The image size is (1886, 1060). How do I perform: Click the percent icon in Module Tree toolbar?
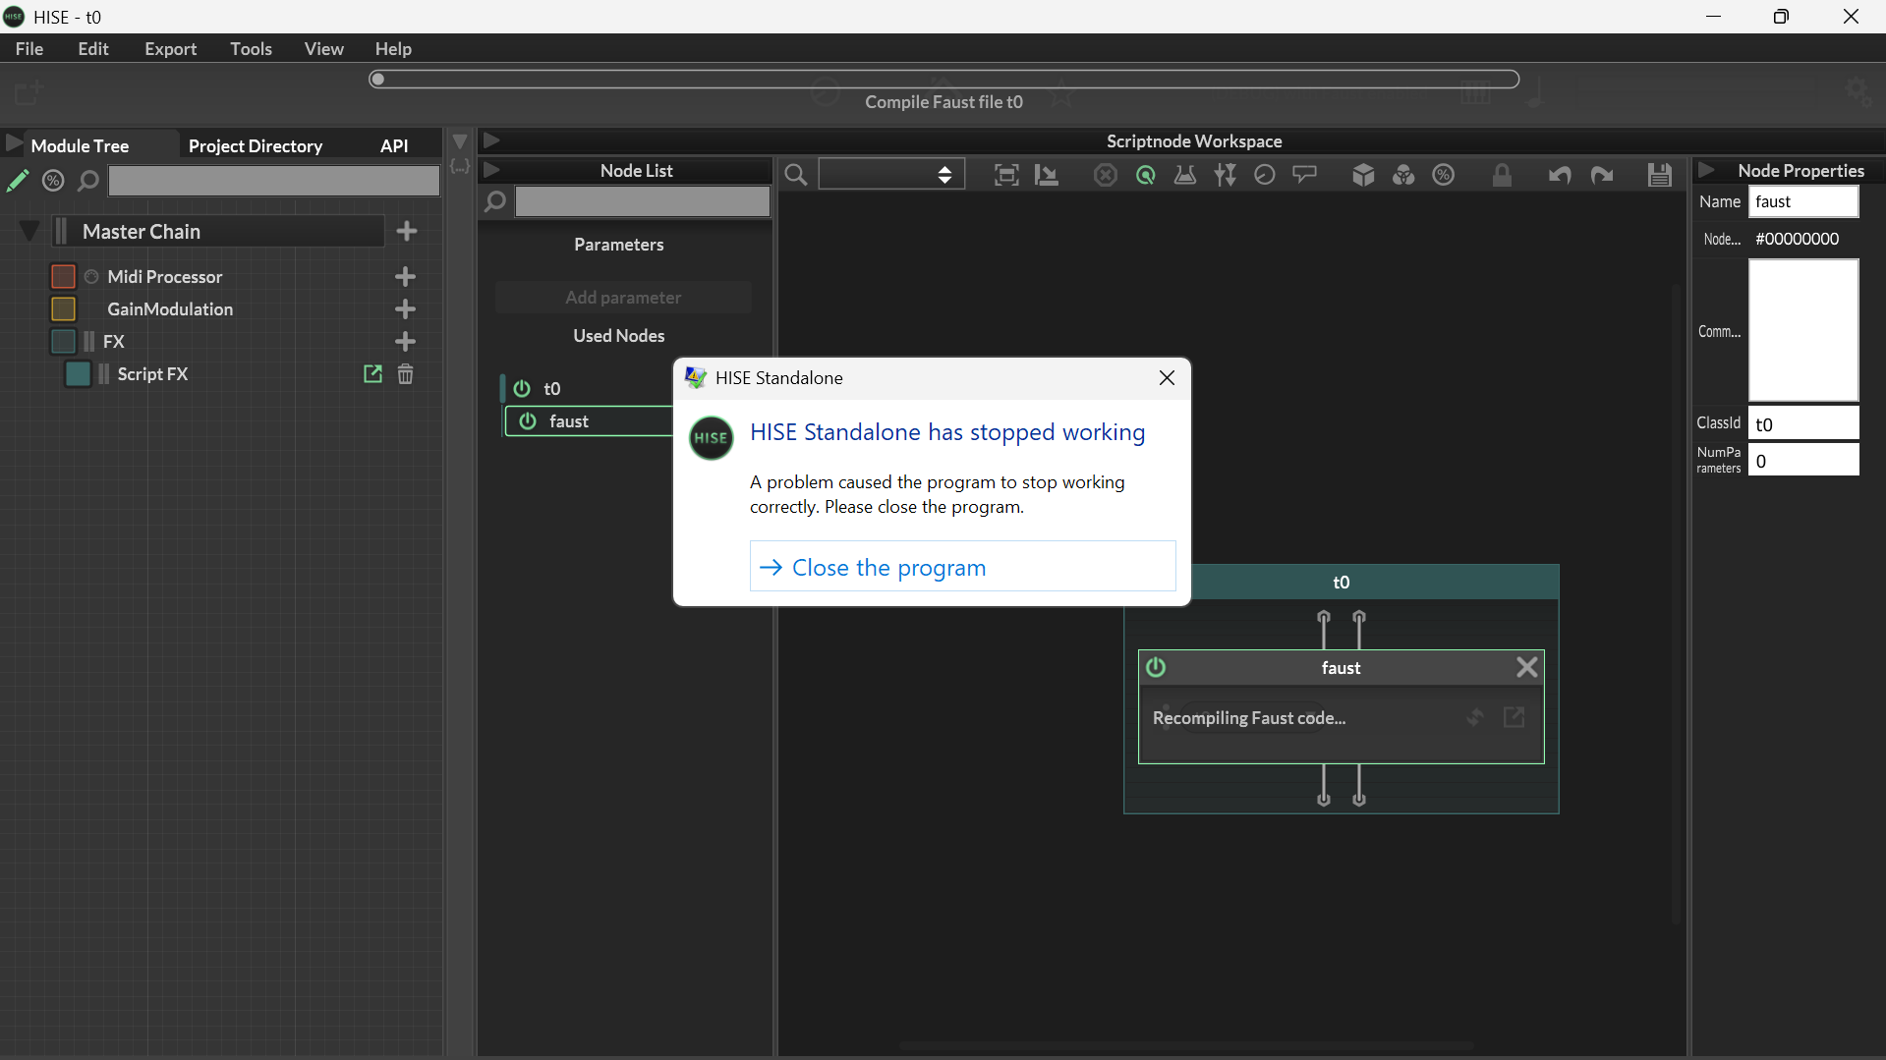[x=53, y=181]
